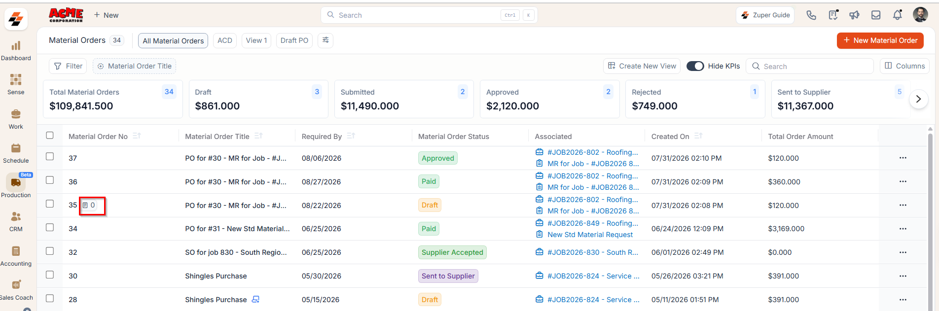939x311 pixels.
Task: Select the checkbox for order 37
Action: pos(50,156)
